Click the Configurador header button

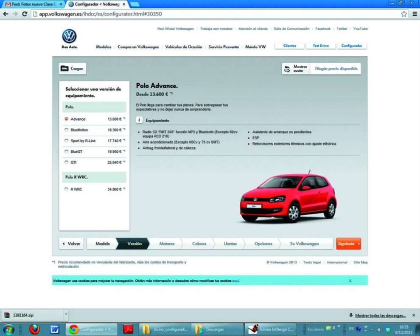352,46
